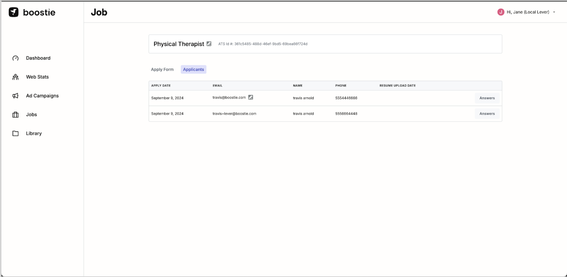The height and width of the screenshot is (277, 567).
Task: Go to Ad Campaigns text link
Action: [42, 96]
